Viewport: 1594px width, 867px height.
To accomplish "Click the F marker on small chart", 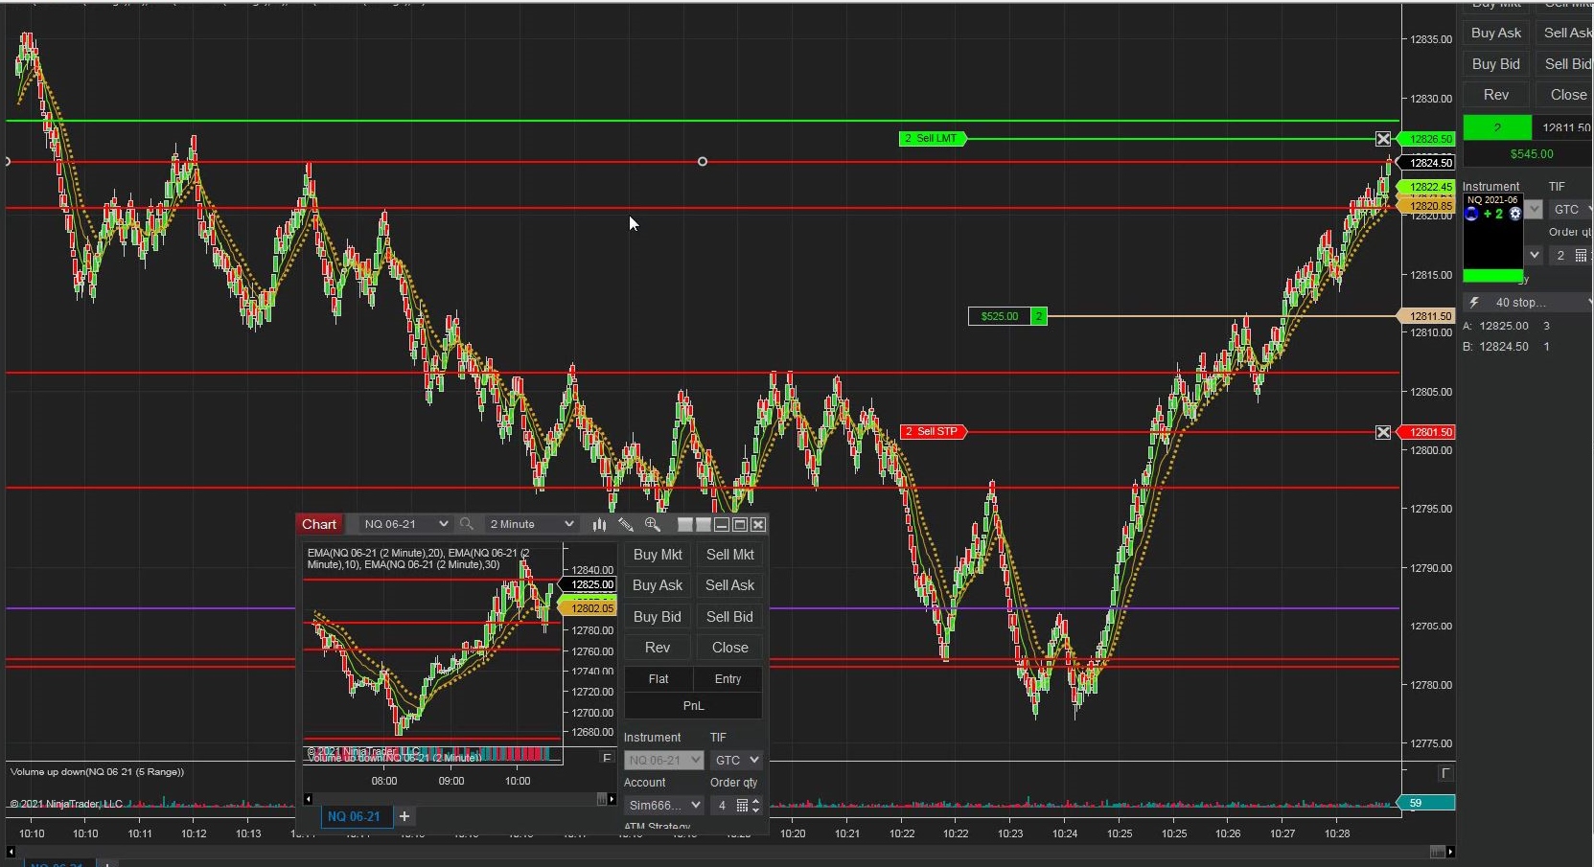I will click(x=606, y=758).
